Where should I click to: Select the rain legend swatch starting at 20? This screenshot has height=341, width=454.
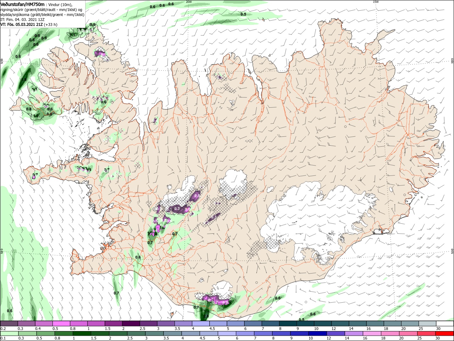pos(408,334)
